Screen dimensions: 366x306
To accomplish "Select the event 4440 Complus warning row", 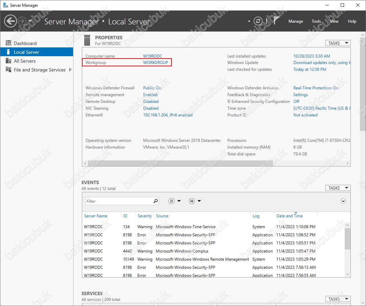I will pos(213,251).
